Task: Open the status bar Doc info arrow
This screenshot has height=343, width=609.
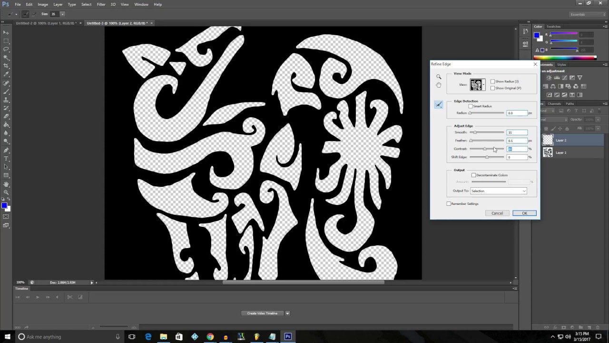Action: click(x=92, y=282)
